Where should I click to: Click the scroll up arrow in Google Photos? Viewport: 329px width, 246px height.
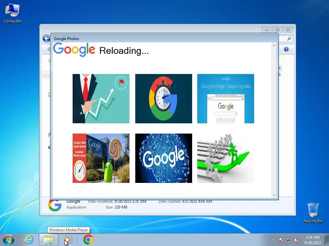pos(274,45)
